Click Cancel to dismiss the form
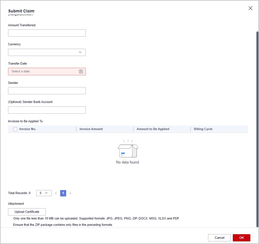This screenshot has width=259, height=244. (219, 238)
